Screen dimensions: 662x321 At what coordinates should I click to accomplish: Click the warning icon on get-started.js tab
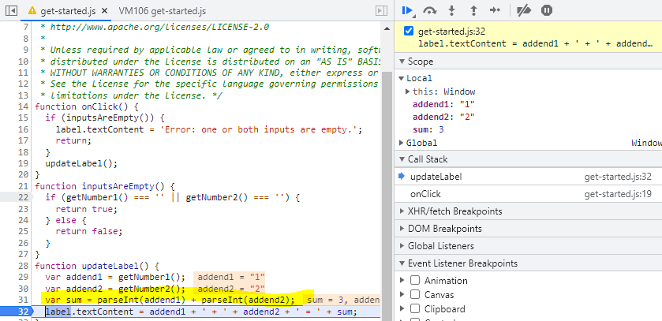(32, 11)
